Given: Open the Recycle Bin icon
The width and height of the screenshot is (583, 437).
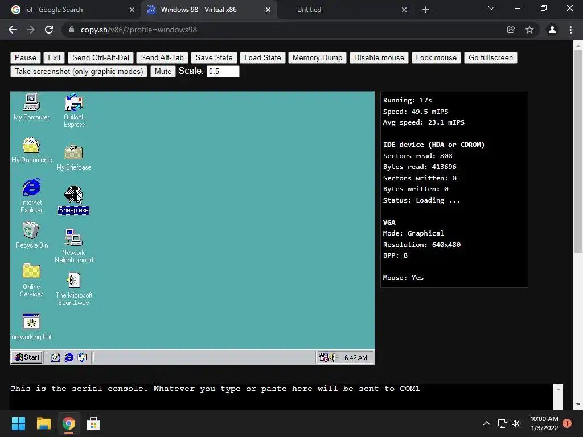Looking at the screenshot, I should pos(32,235).
